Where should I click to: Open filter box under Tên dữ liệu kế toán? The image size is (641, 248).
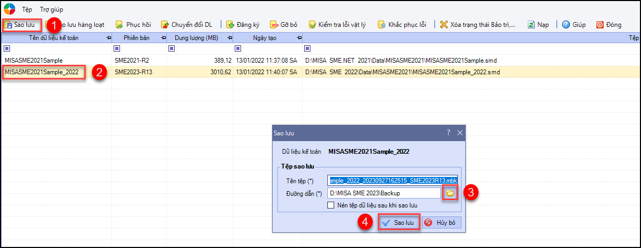point(6,49)
